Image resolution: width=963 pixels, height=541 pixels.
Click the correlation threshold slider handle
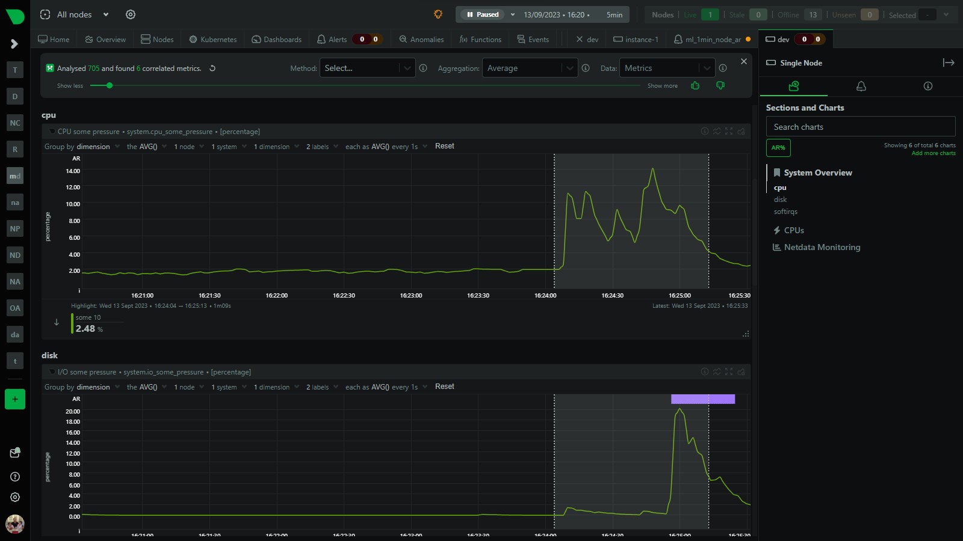(110, 85)
